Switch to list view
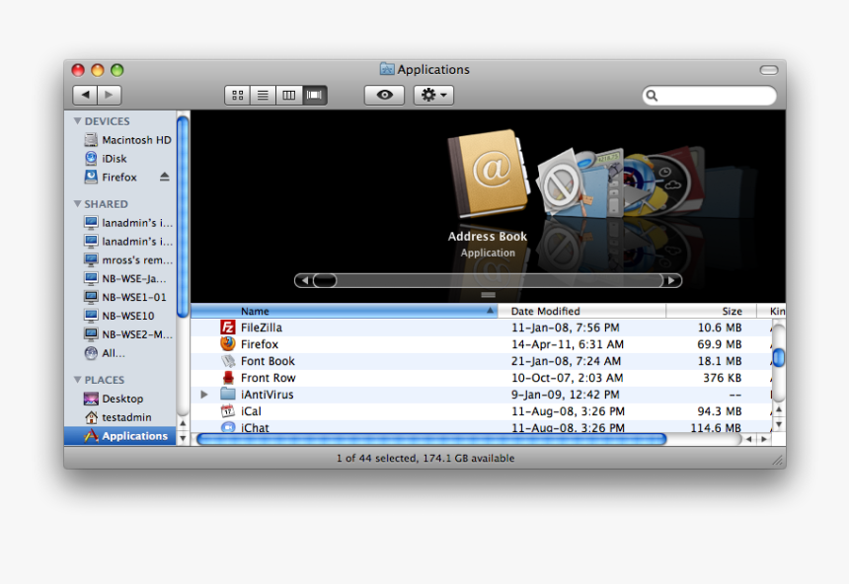The width and height of the screenshot is (849, 584). tap(263, 95)
